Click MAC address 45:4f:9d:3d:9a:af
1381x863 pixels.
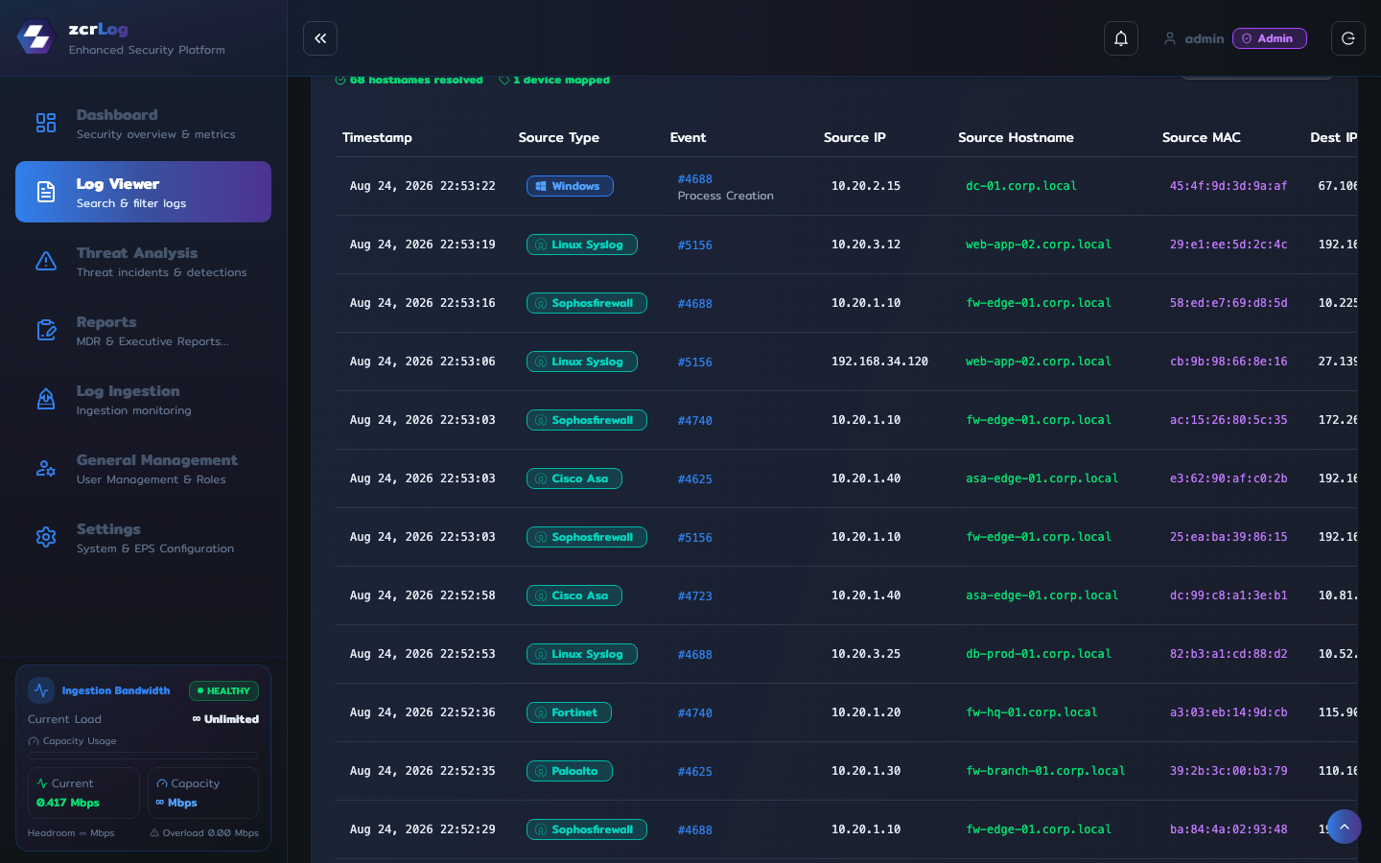coord(1229,186)
